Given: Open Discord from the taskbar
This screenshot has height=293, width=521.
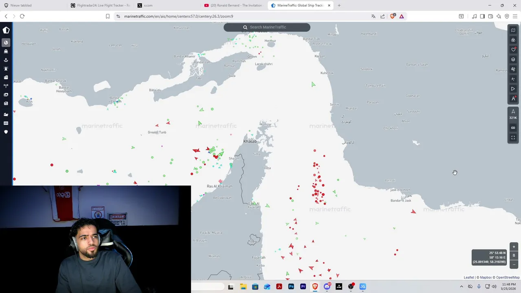Looking at the screenshot, I should [x=327, y=286].
